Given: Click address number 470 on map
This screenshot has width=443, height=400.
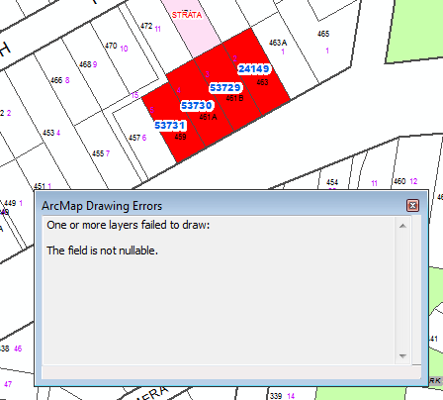Looking at the screenshot, I should pos(111,46).
